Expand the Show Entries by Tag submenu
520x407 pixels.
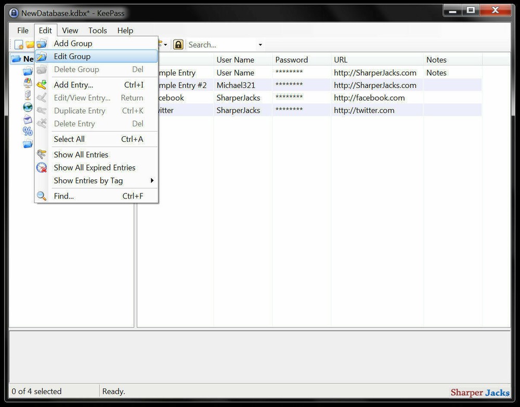[x=88, y=180]
